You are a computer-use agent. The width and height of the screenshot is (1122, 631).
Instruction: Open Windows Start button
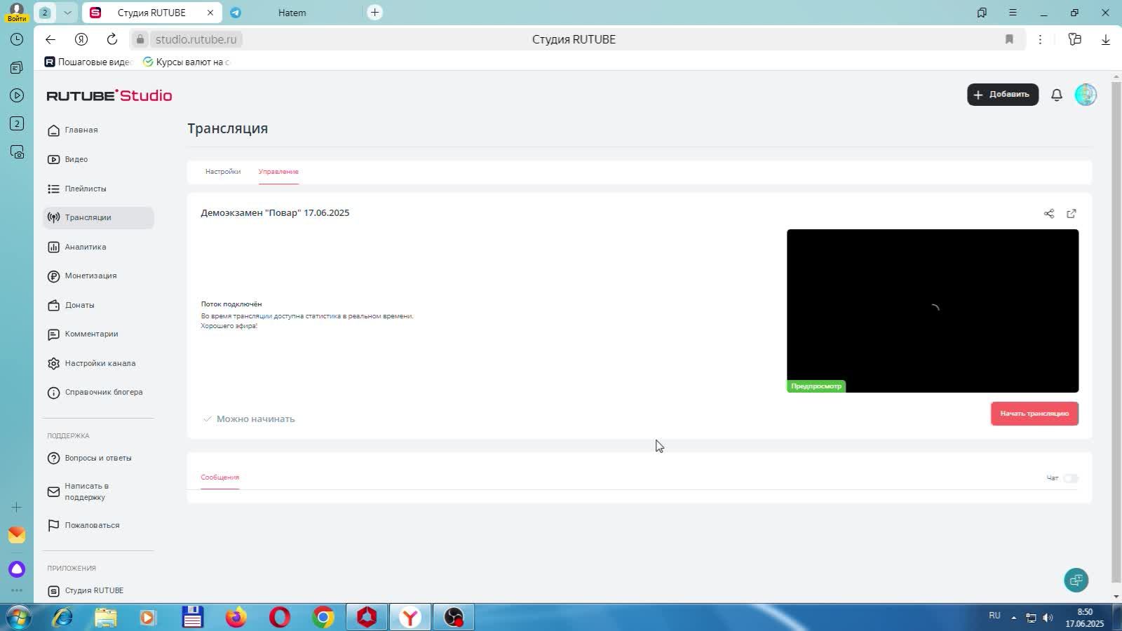coord(18,617)
